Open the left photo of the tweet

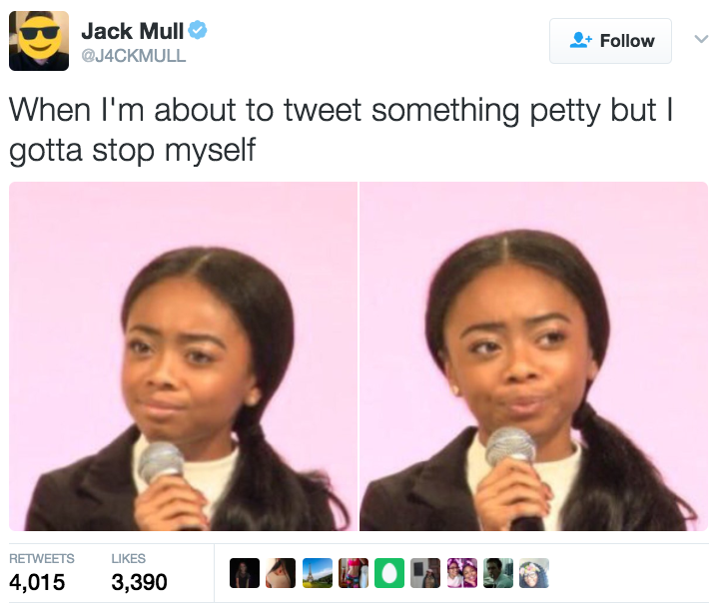click(183, 356)
